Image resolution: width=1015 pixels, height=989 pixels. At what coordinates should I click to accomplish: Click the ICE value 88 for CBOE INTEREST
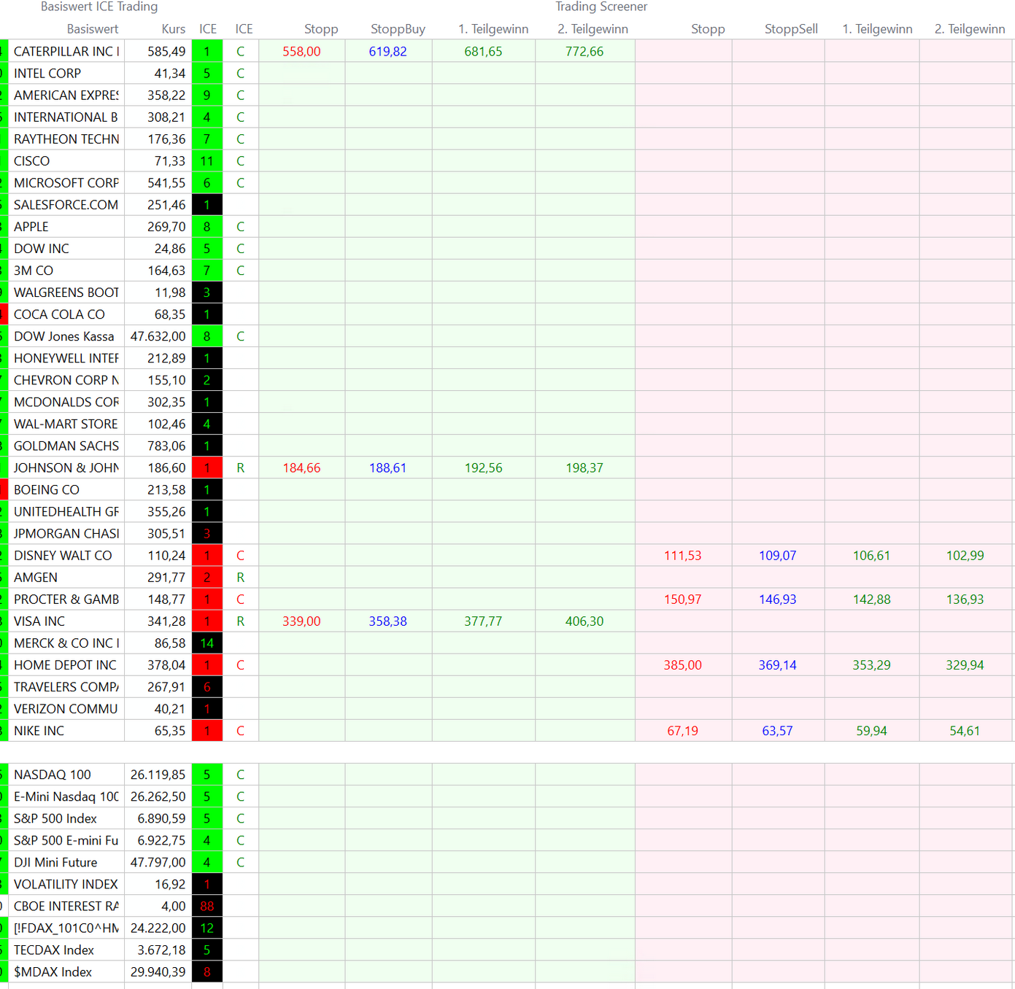point(207,906)
